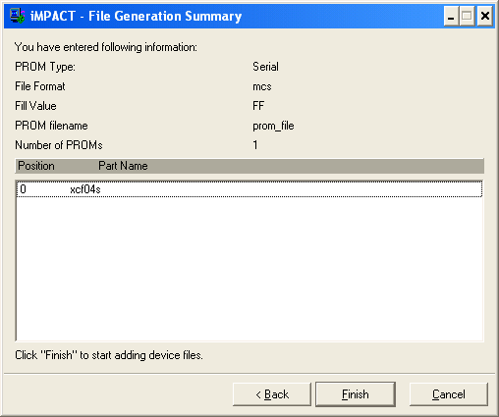
Task: Click the 'Number of PROMs' label
Action: [x=59, y=145]
